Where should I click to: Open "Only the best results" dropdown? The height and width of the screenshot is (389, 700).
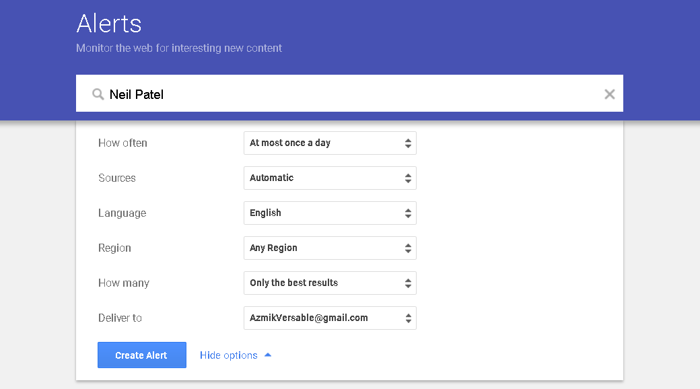coord(330,283)
